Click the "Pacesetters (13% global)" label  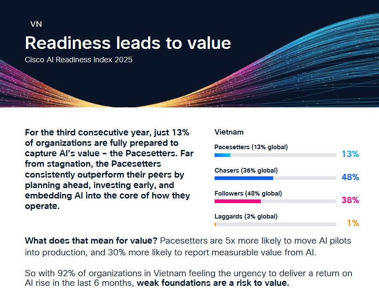click(251, 147)
